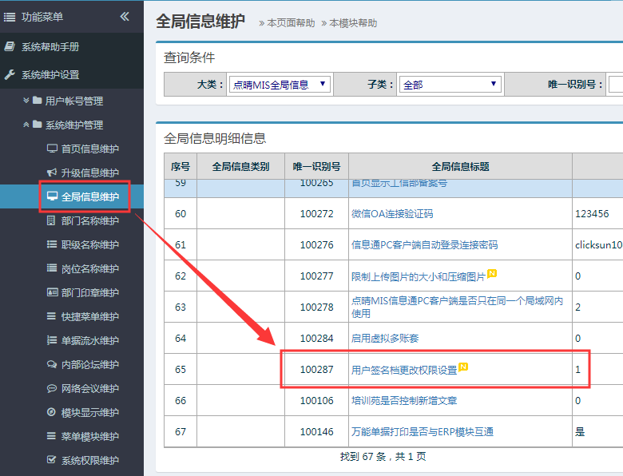
Task: Open the 本页面帮助 link
Action: pos(290,23)
